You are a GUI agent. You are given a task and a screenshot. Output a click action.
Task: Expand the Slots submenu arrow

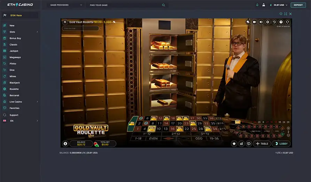37,32
